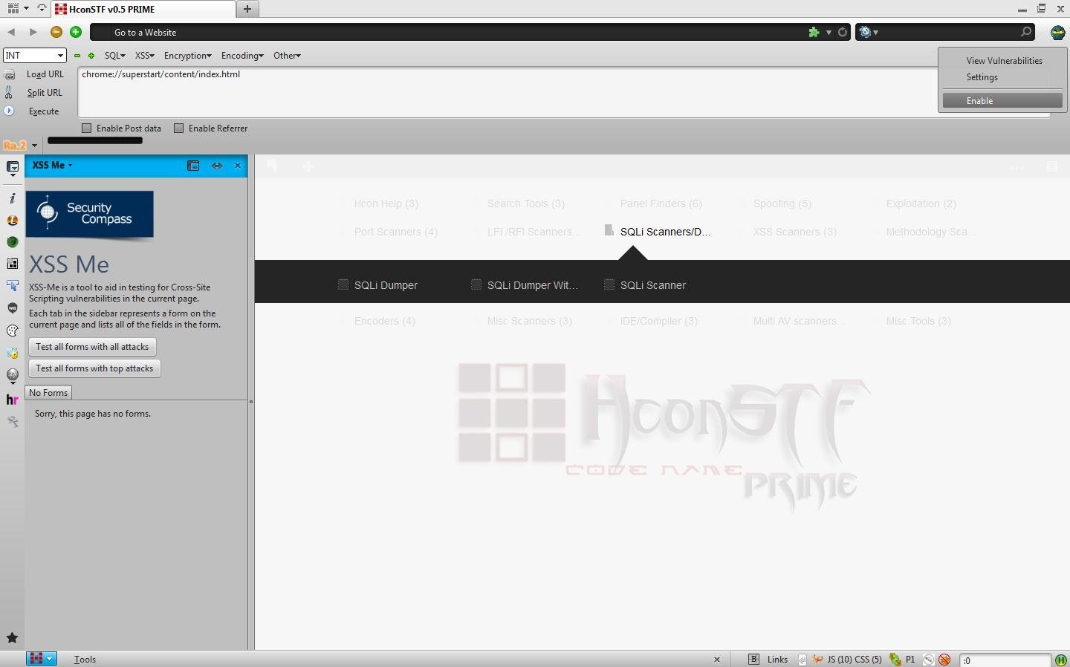Open the hr tool from the sidebar

(x=12, y=399)
